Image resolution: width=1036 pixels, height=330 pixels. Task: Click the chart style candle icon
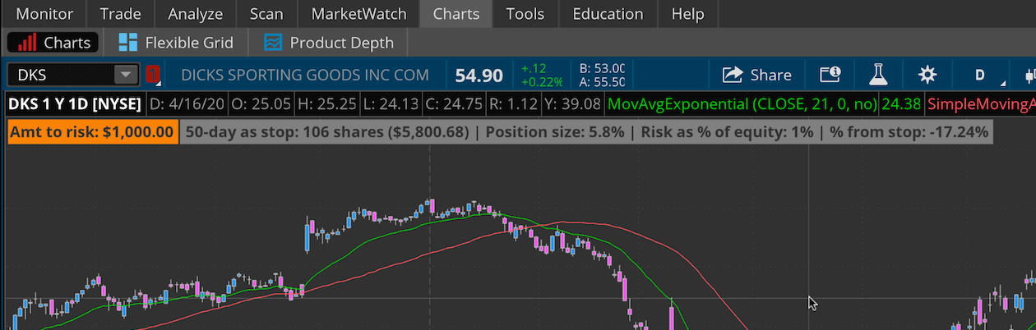pos(1029,76)
